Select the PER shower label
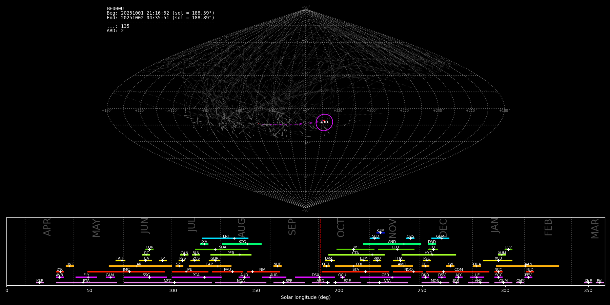Viewport: 610px width, 305px height. tap(231, 253)
